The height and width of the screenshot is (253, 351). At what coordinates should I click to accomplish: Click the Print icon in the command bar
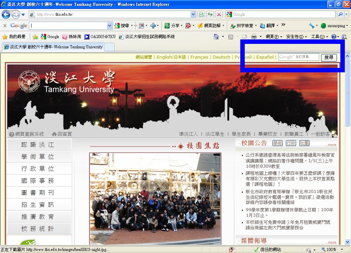point(254,37)
